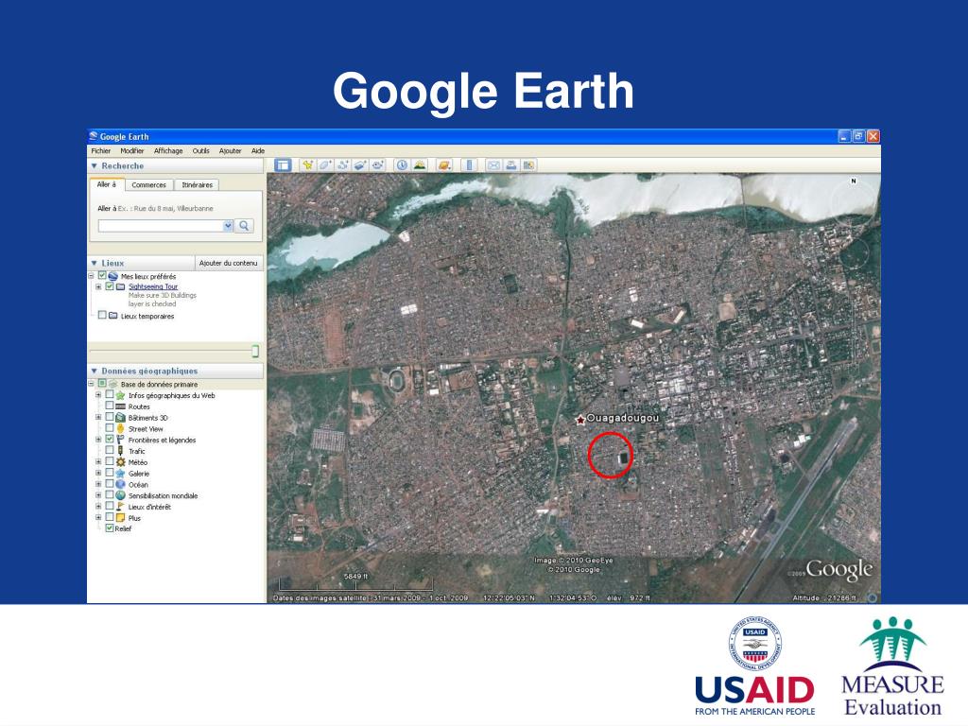The height and width of the screenshot is (726, 968).
Task: Enable the Trafic layer checkbox
Action: point(110,450)
